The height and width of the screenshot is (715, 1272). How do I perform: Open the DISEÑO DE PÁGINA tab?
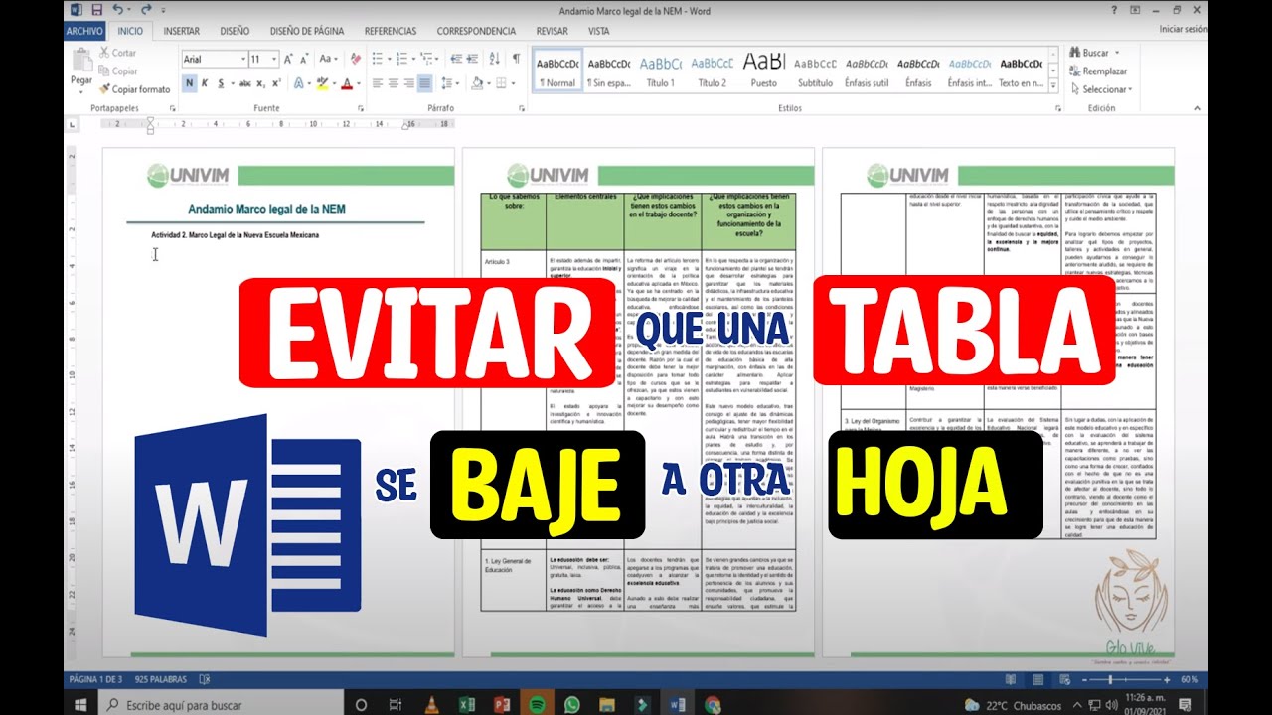308,31
